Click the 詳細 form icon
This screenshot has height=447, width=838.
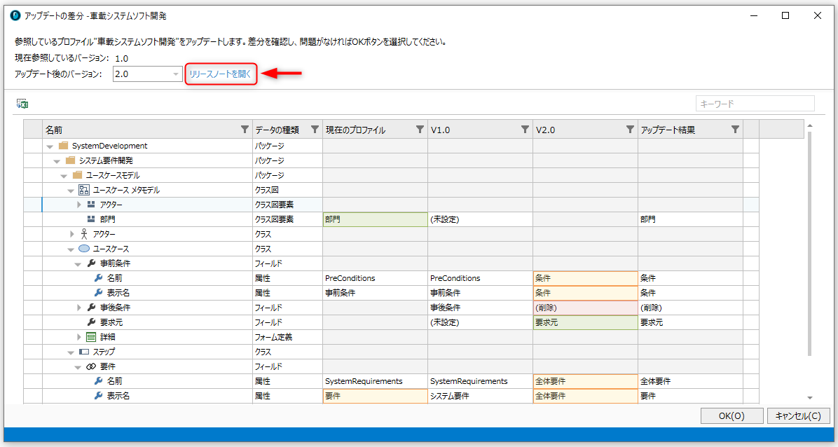tap(91, 337)
